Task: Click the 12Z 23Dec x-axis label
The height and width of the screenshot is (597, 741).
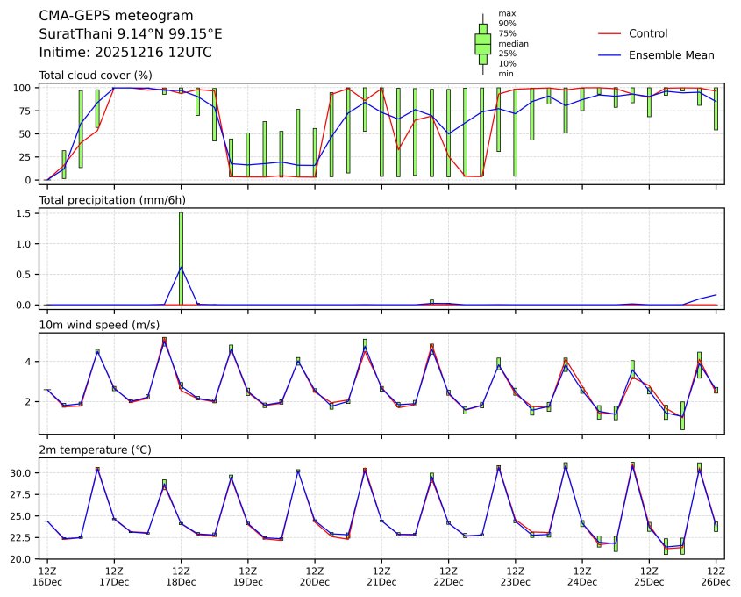Action: [516, 576]
